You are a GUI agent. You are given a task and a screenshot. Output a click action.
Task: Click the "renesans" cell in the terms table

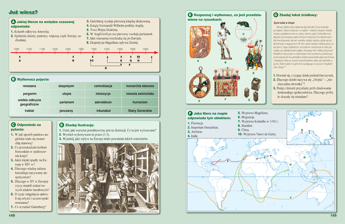(29, 86)
